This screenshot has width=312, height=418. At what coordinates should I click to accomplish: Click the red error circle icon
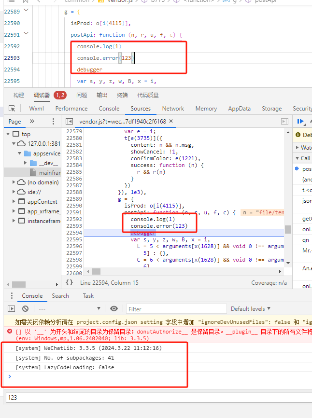[x=10, y=332]
